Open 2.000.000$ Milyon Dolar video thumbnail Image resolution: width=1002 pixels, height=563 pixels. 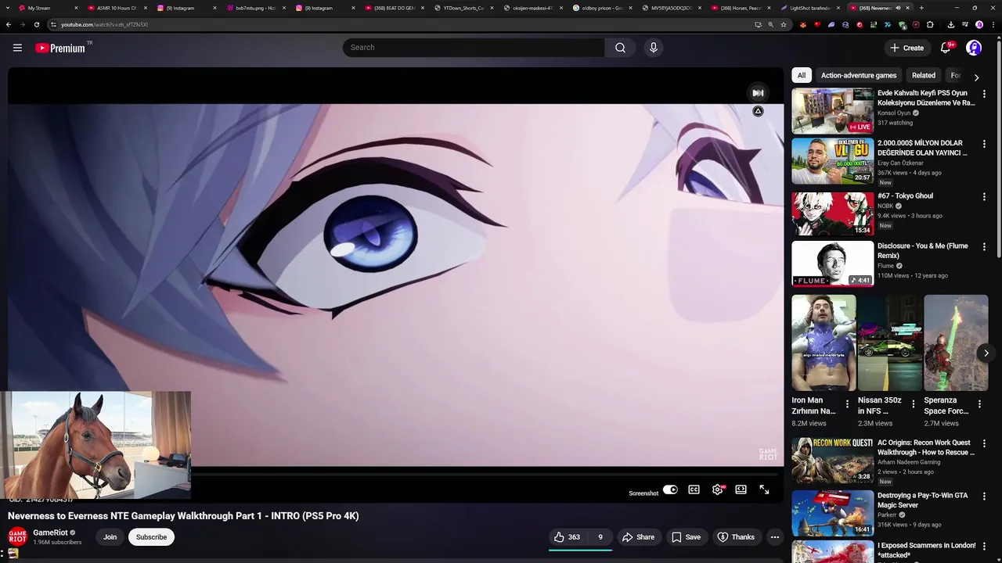(832, 161)
